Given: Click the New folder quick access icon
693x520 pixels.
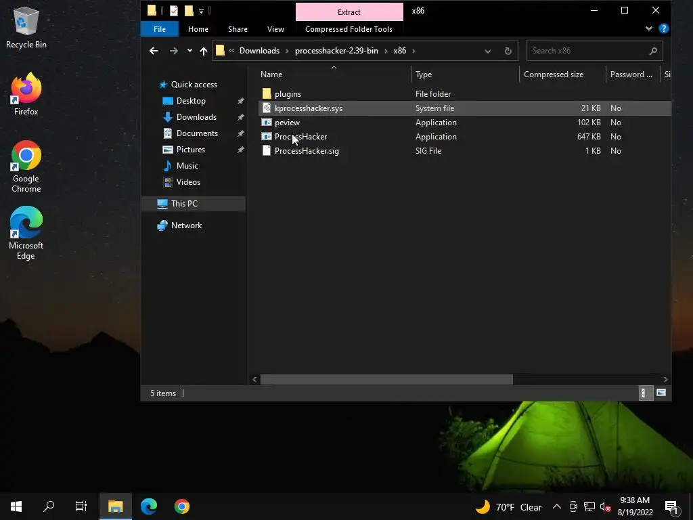Looking at the screenshot, I should [189, 11].
